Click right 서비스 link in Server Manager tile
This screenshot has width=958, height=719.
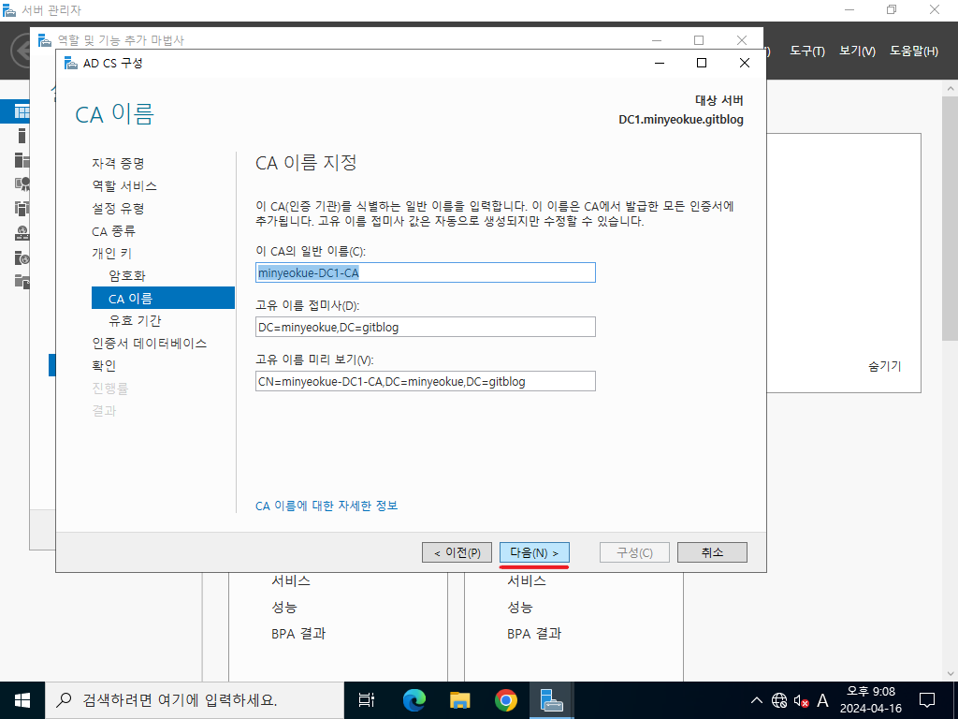(x=527, y=580)
